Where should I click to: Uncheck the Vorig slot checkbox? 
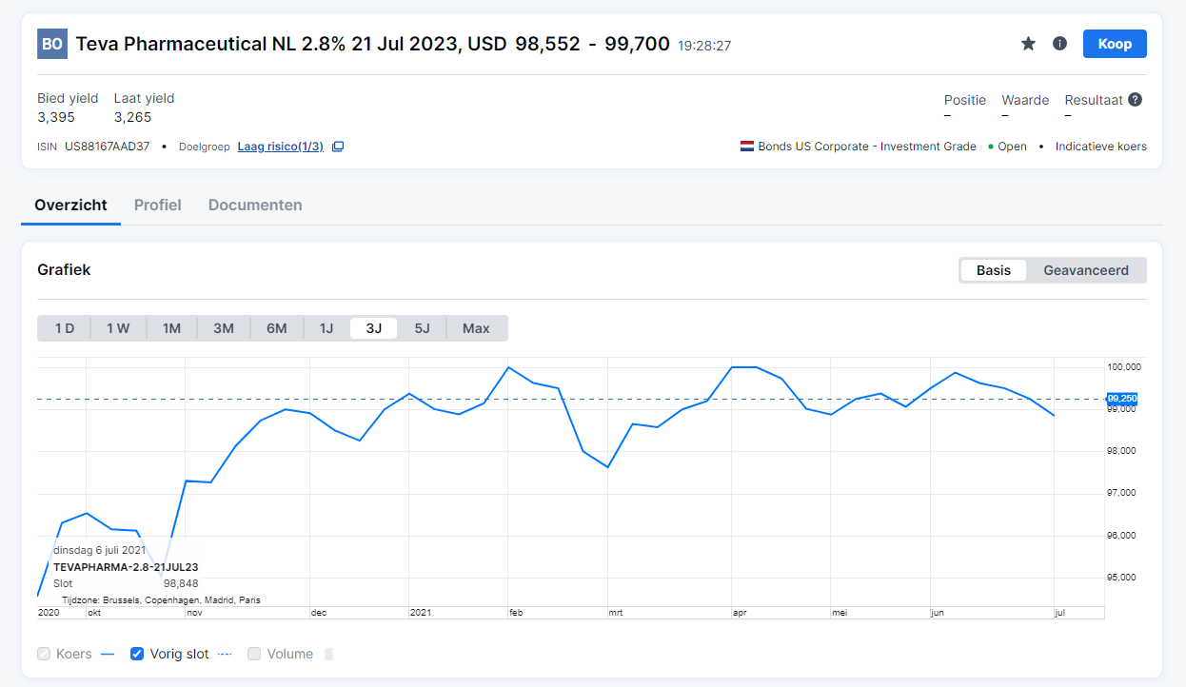(x=137, y=654)
